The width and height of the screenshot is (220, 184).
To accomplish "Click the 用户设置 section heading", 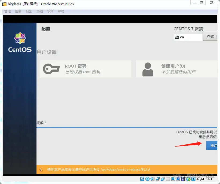I will coord(47,52).
